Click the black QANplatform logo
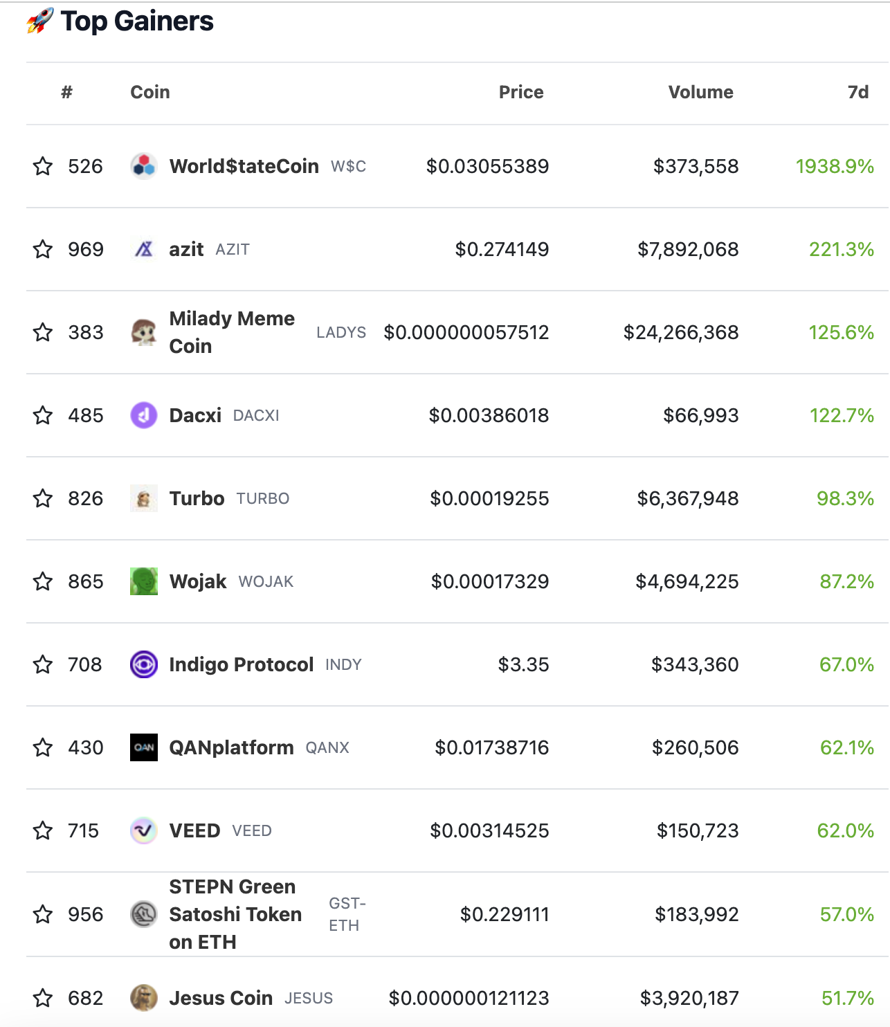Image resolution: width=890 pixels, height=1027 pixels. pyautogui.click(x=144, y=747)
